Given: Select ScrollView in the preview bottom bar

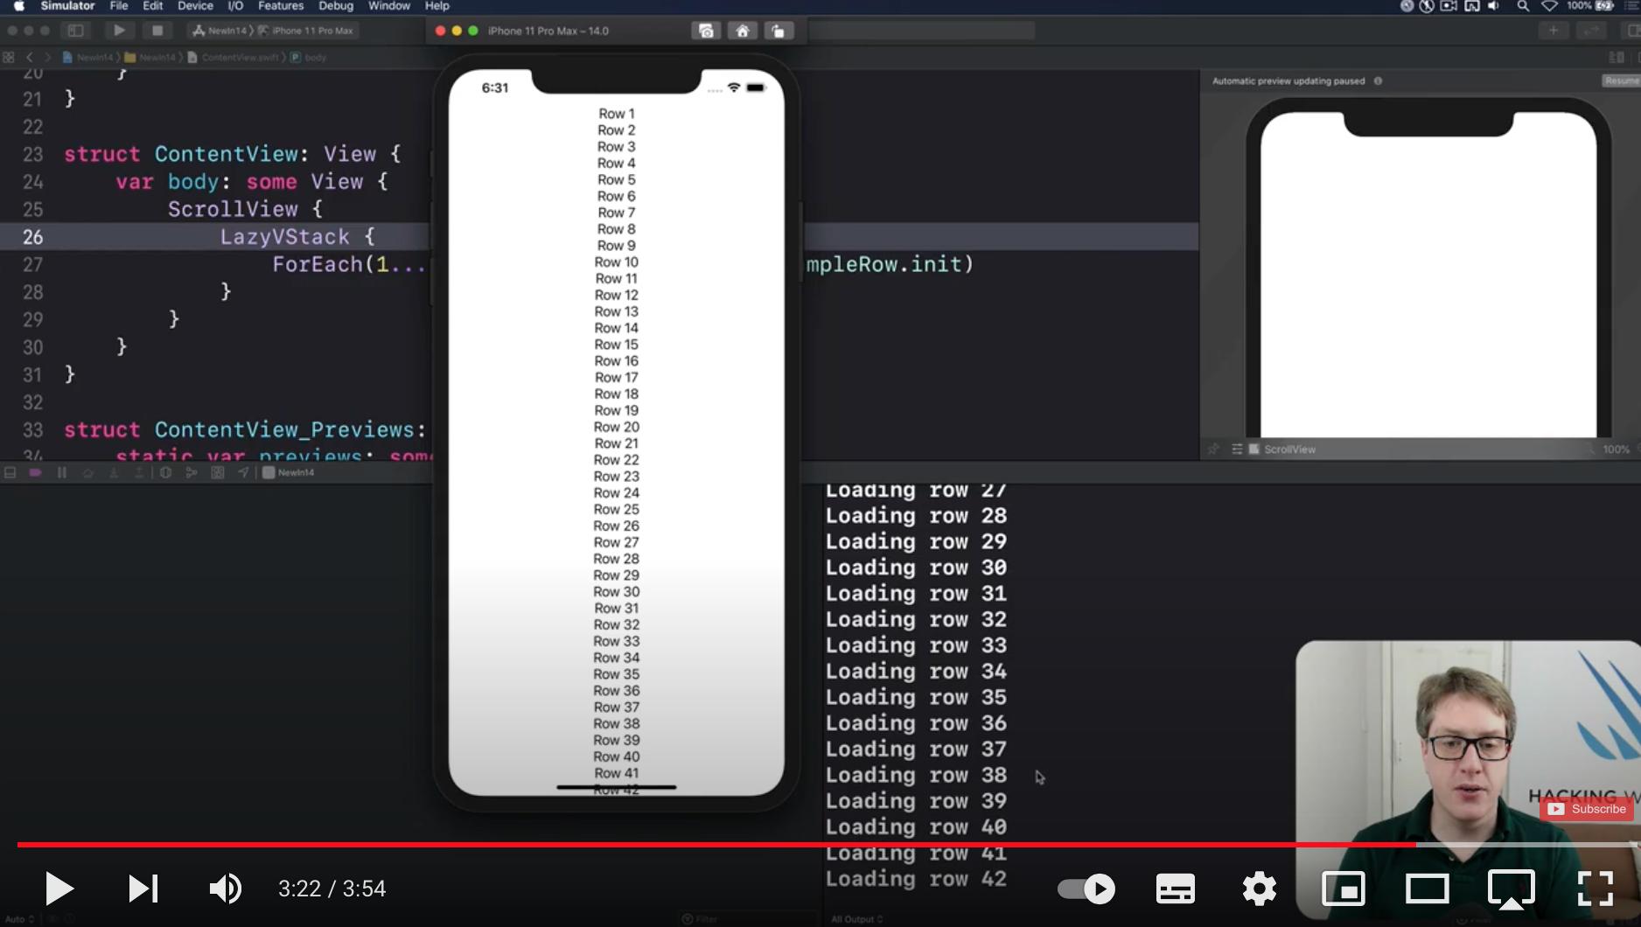Looking at the screenshot, I should (1282, 450).
